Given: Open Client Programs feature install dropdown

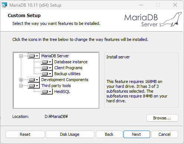Looking at the screenshot, I should (x=46, y=68).
